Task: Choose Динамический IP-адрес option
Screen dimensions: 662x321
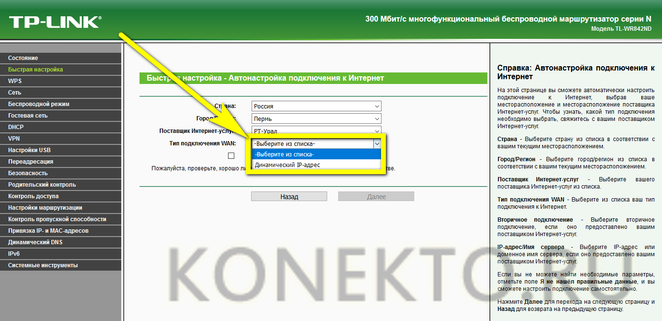Action: [x=316, y=165]
